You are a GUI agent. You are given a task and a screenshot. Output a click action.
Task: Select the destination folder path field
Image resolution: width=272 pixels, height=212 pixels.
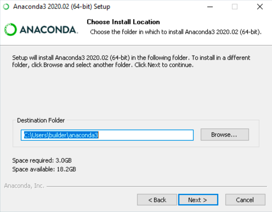(x=107, y=134)
